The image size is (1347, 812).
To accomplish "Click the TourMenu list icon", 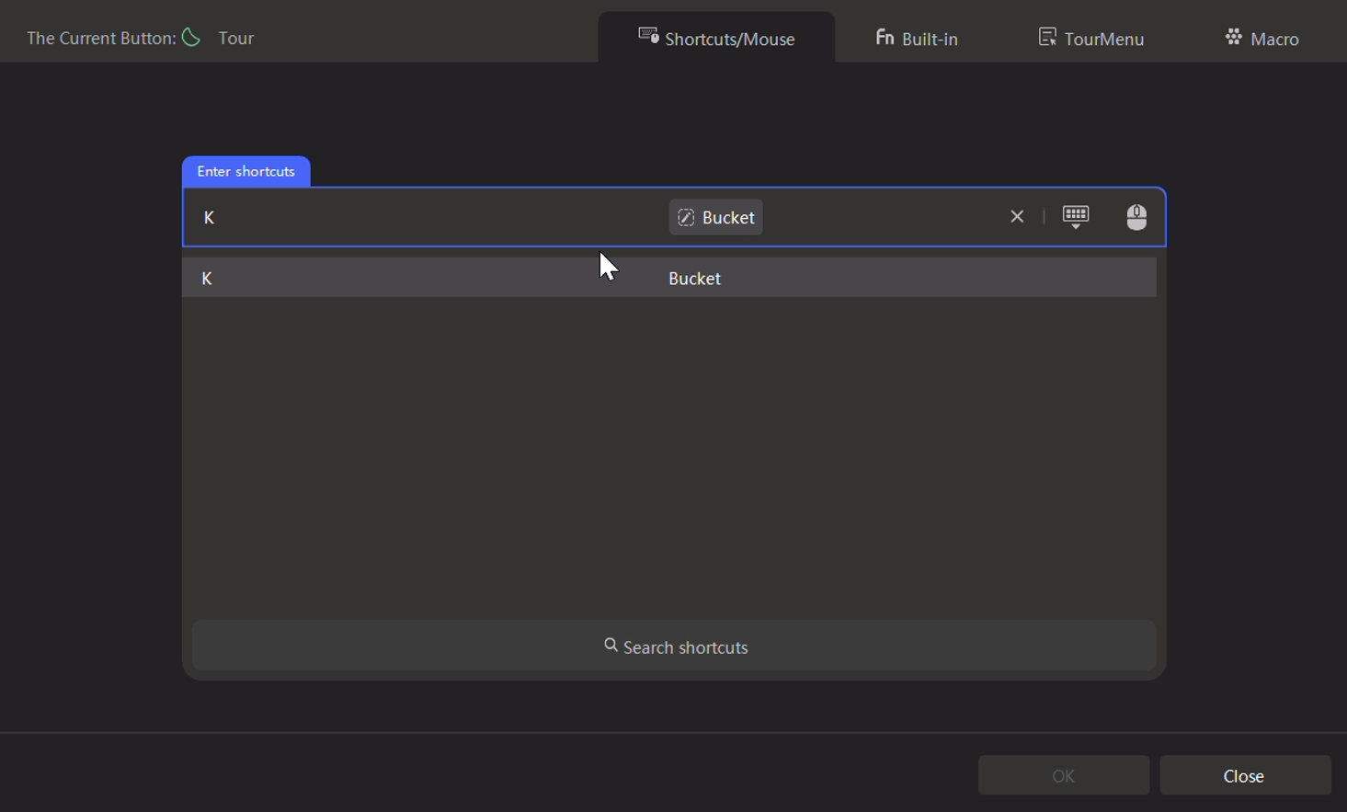I will [x=1047, y=38].
